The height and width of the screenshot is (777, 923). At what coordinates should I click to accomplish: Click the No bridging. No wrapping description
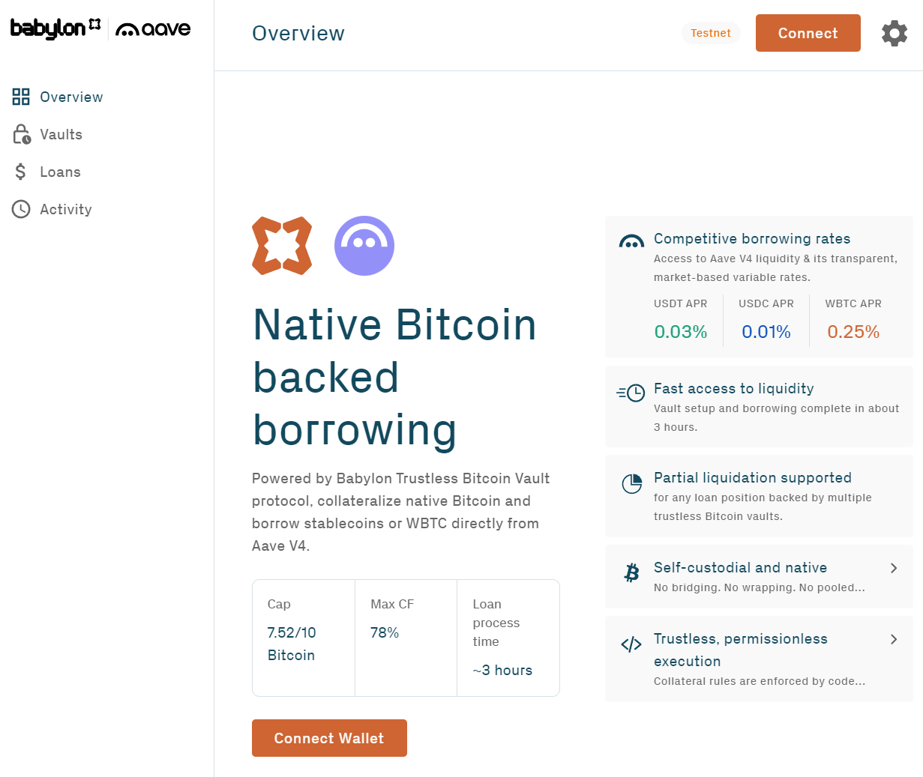pyautogui.click(x=760, y=587)
